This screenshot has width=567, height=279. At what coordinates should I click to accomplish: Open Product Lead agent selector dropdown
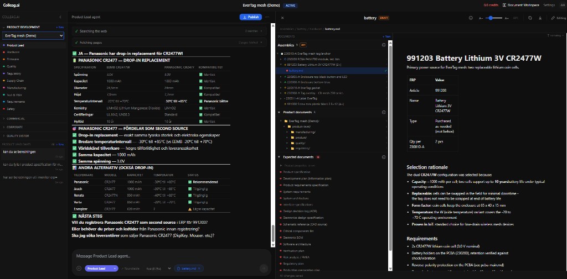tap(102, 268)
